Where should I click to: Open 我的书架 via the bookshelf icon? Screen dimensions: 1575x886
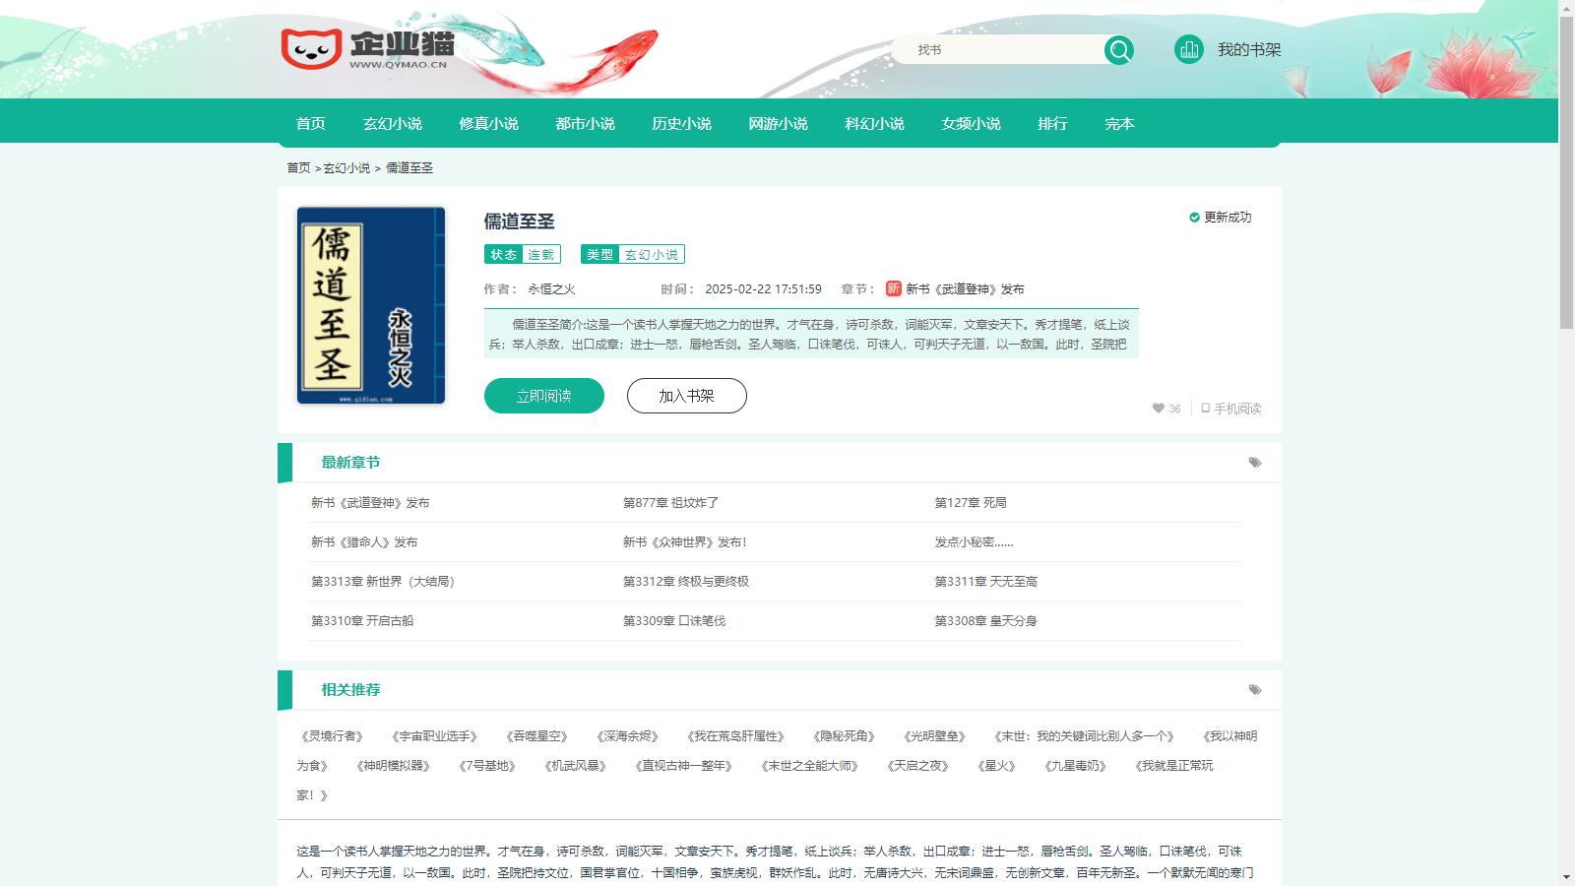[x=1190, y=48]
